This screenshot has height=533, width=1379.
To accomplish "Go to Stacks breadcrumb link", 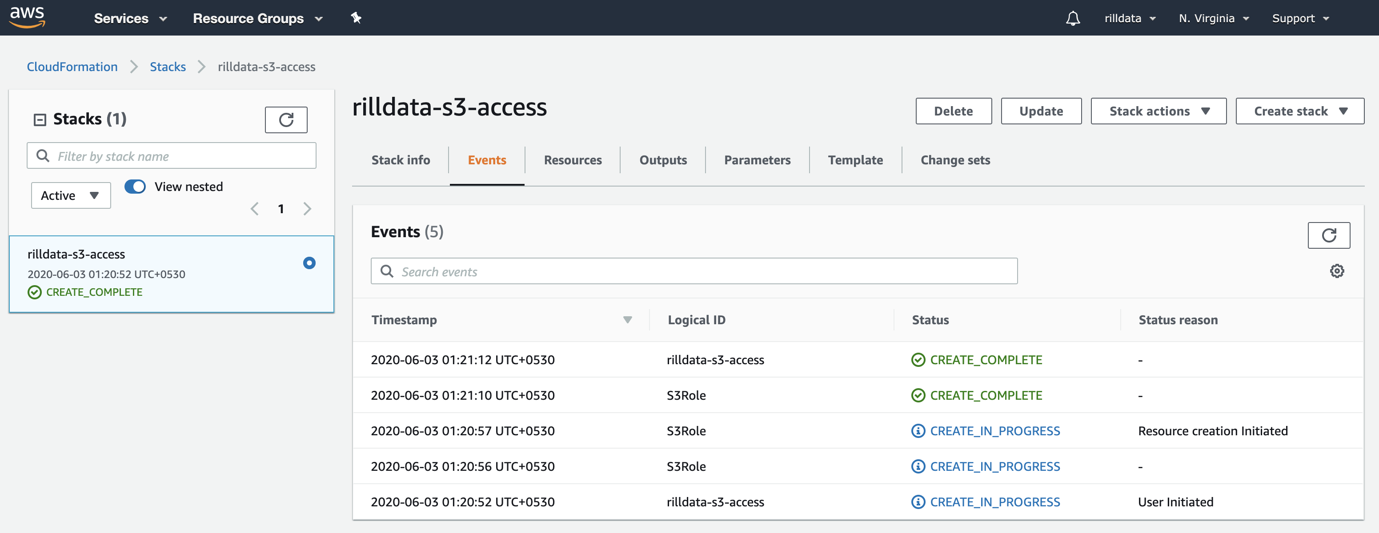I will tap(168, 67).
